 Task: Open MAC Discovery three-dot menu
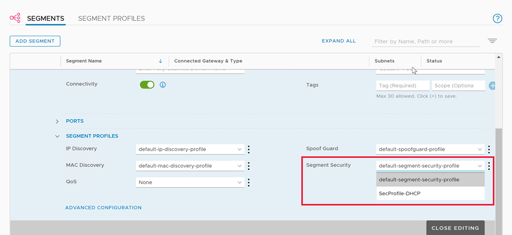point(248,166)
